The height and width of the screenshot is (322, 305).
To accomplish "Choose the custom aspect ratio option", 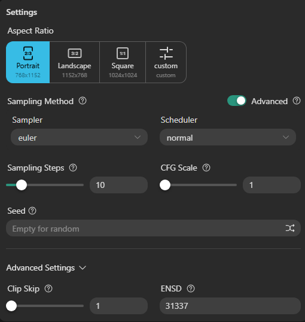I will tap(166, 62).
